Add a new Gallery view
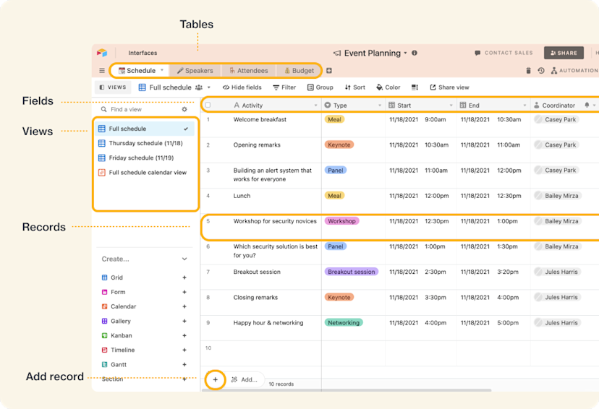The image size is (599, 409). [x=184, y=322]
